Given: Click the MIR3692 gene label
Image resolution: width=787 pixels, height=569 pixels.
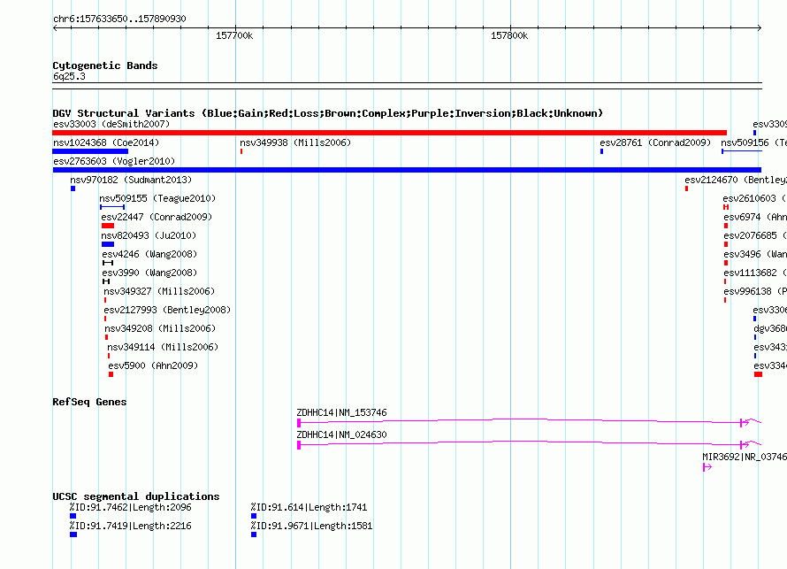Looking at the screenshot, I should coord(745,457).
